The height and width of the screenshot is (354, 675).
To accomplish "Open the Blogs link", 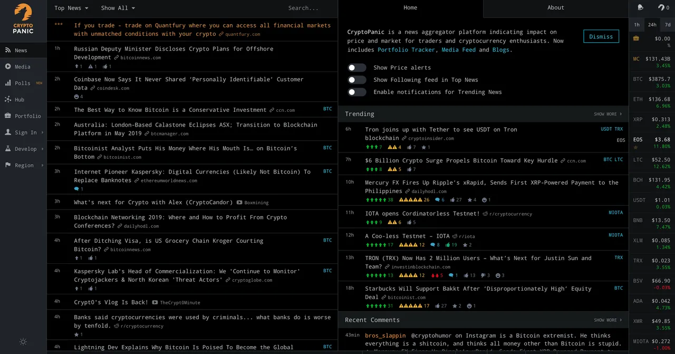I will [500, 50].
